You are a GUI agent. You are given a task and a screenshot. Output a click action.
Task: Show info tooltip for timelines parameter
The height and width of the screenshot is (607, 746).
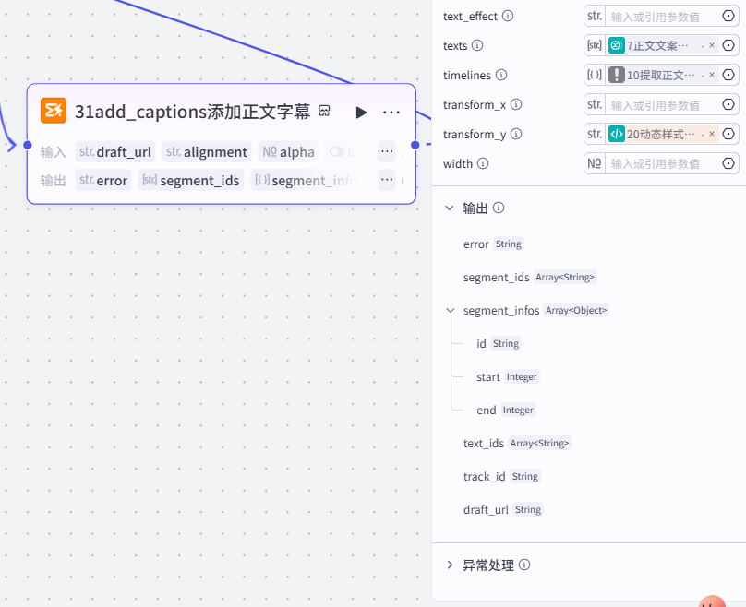tap(501, 75)
